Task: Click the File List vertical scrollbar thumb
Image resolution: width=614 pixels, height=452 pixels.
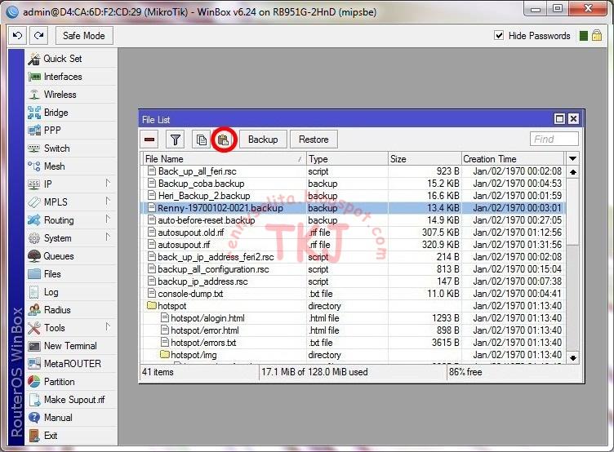Action: tap(573, 211)
